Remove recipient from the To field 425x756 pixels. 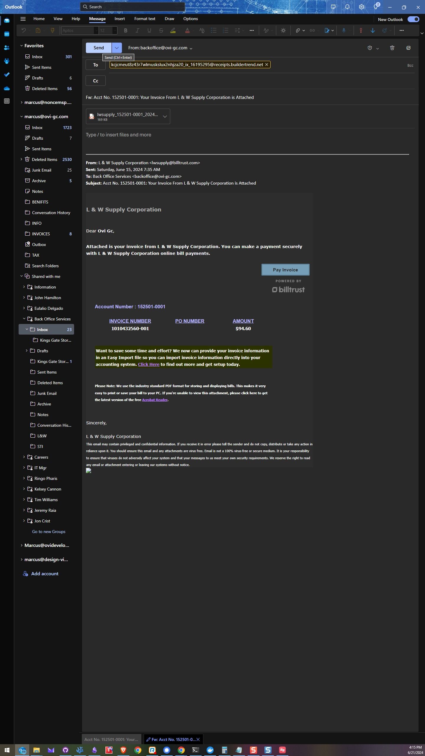[x=267, y=65]
